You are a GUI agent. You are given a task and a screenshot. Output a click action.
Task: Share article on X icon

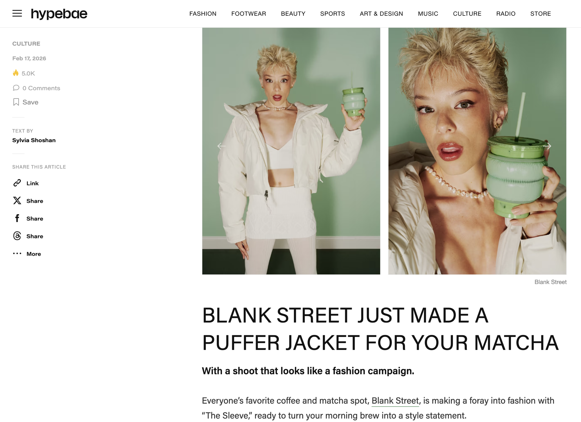click(17, 201)
